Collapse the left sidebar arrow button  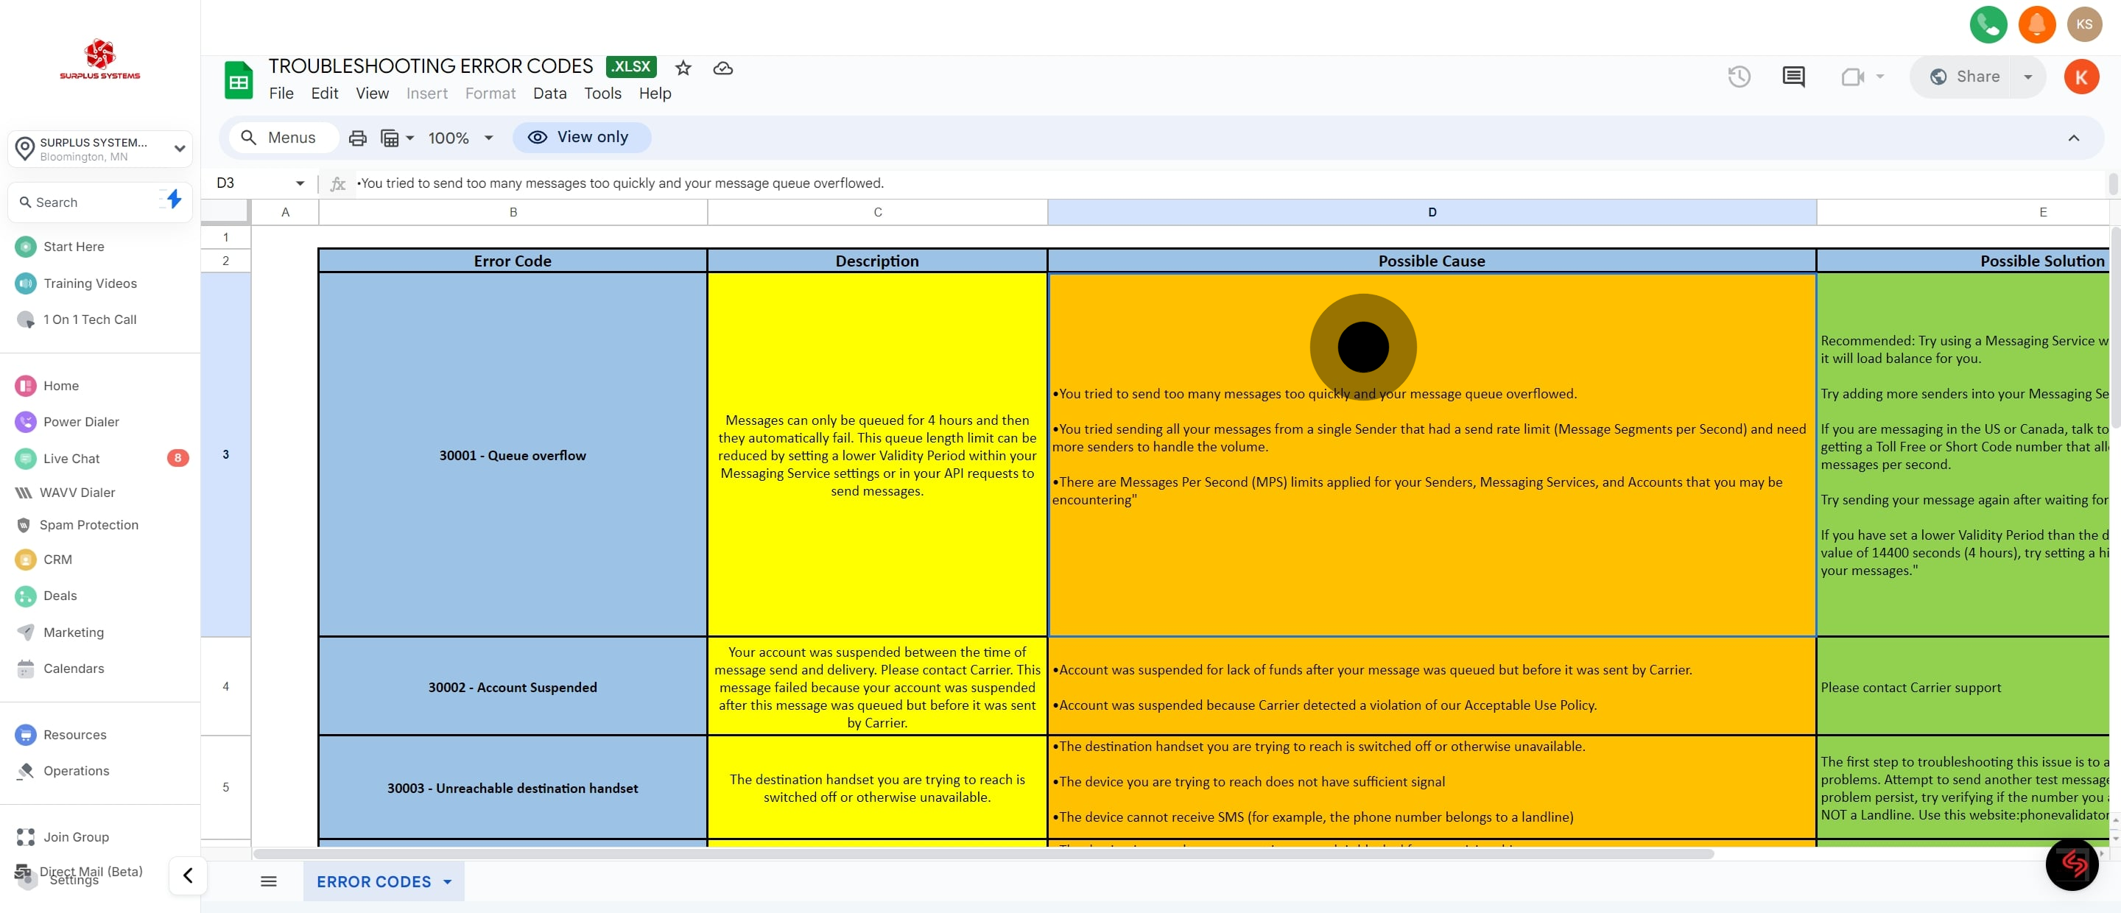pos(188,875)
